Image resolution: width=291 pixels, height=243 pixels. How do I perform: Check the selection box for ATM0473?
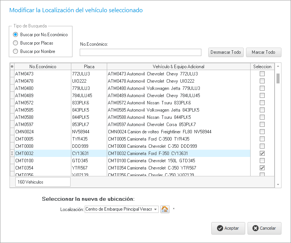point(262,74)
